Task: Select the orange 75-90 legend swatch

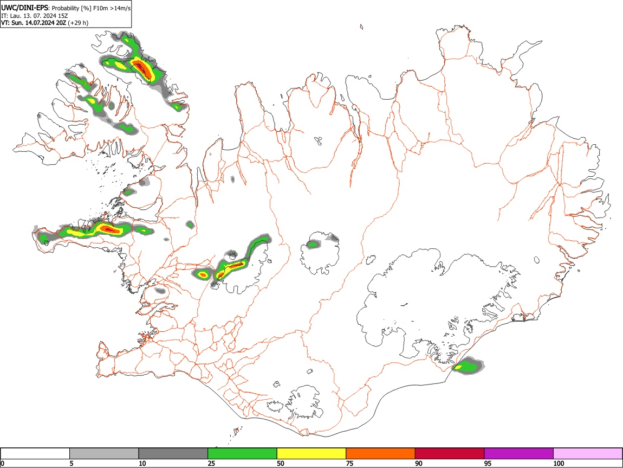Action: 381,454
